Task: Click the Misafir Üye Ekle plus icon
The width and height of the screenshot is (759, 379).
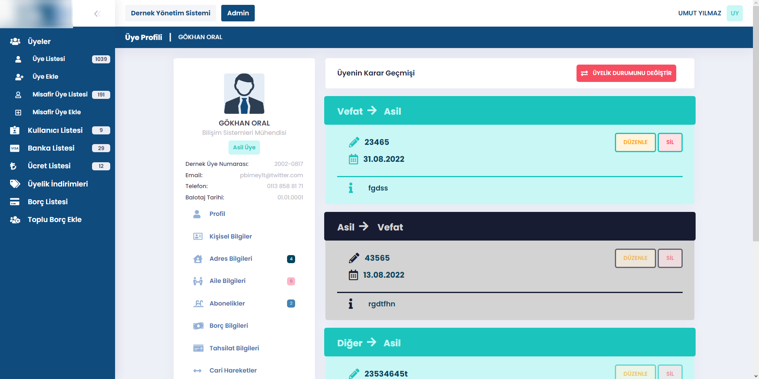Action: pos(18,113)
